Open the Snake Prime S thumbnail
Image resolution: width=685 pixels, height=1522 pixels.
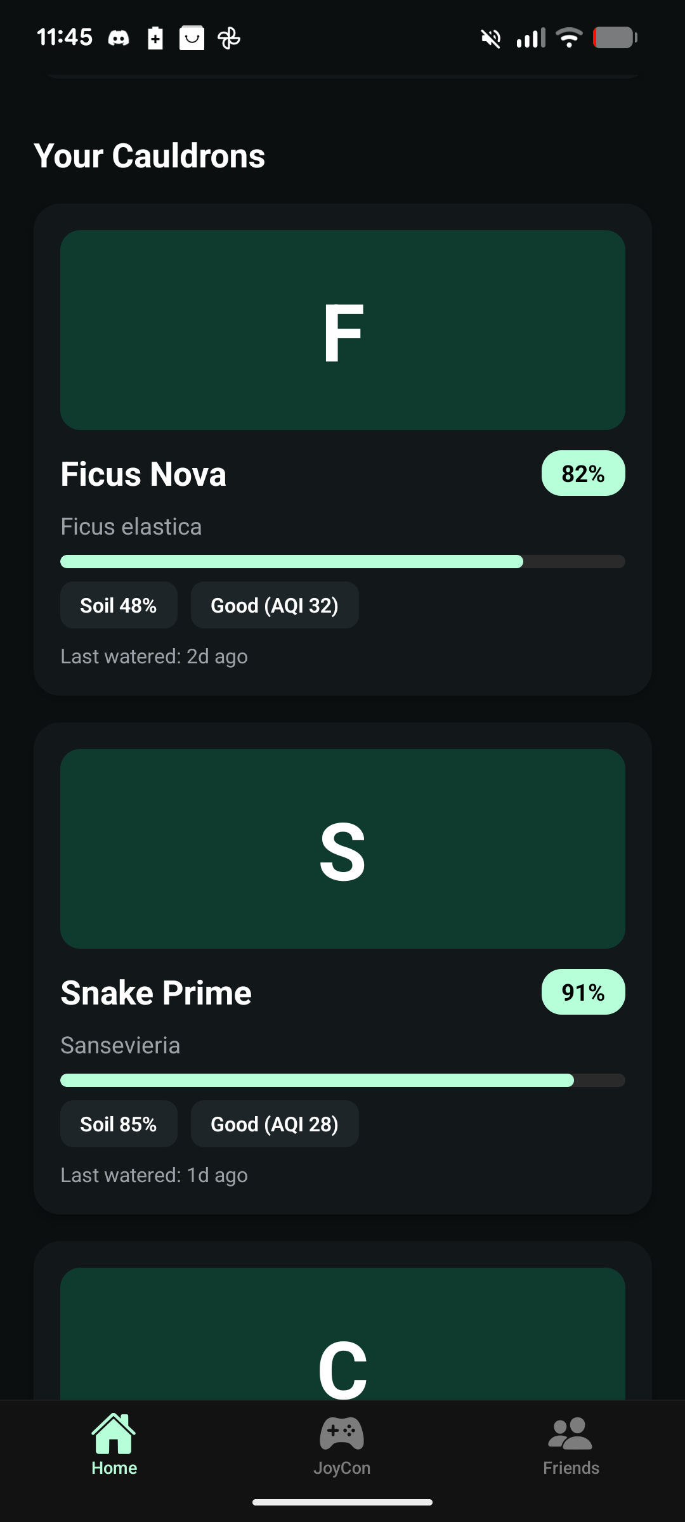[342, 849]
